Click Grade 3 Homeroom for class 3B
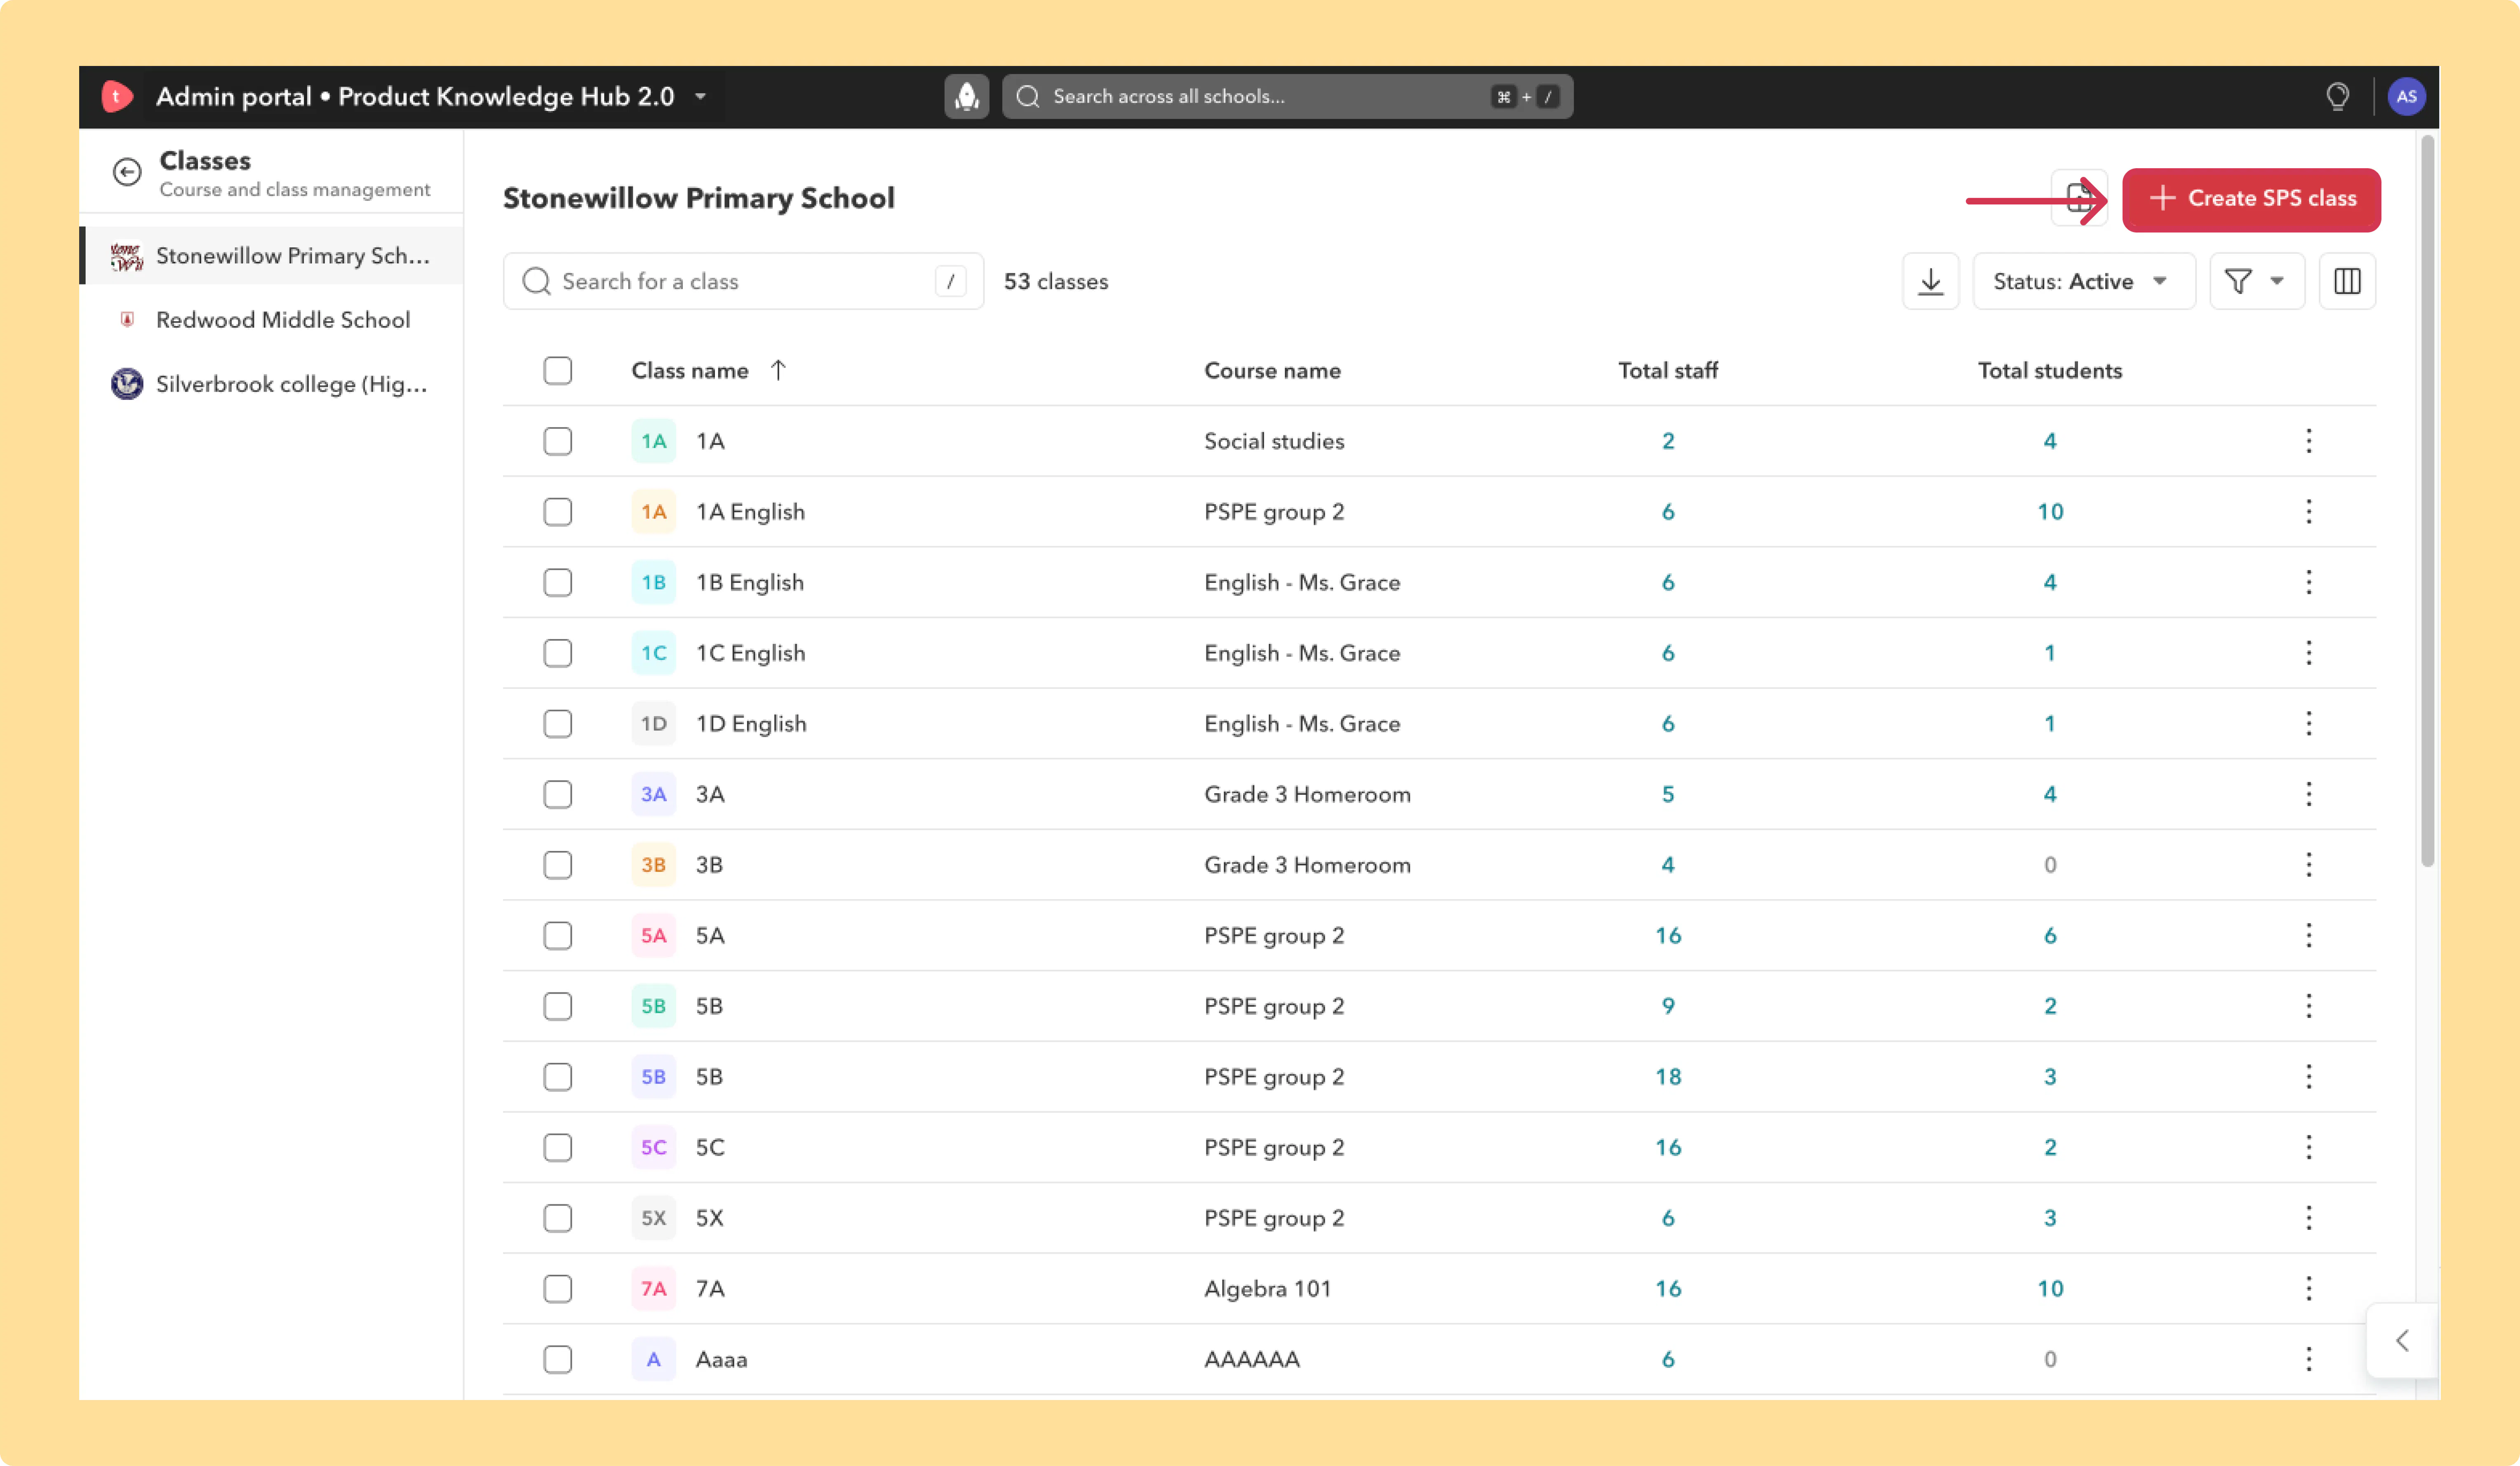The width and height of the screenshot is (2520, 1466). click(1307, 865)
